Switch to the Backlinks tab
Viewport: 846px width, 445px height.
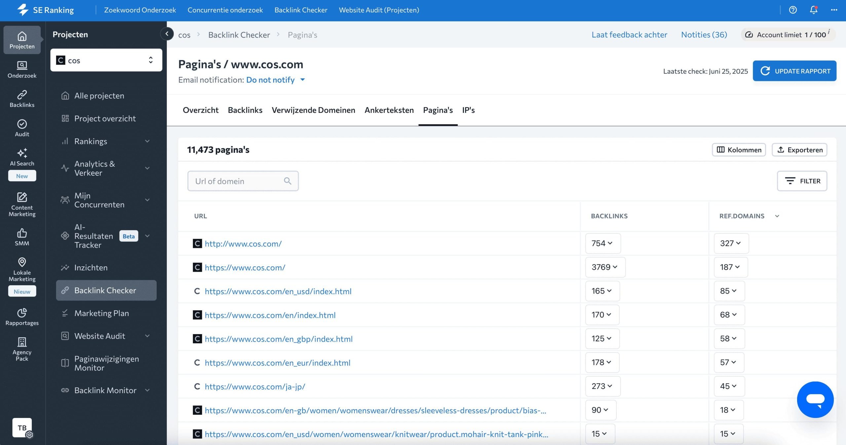click(x=245, y=110)
